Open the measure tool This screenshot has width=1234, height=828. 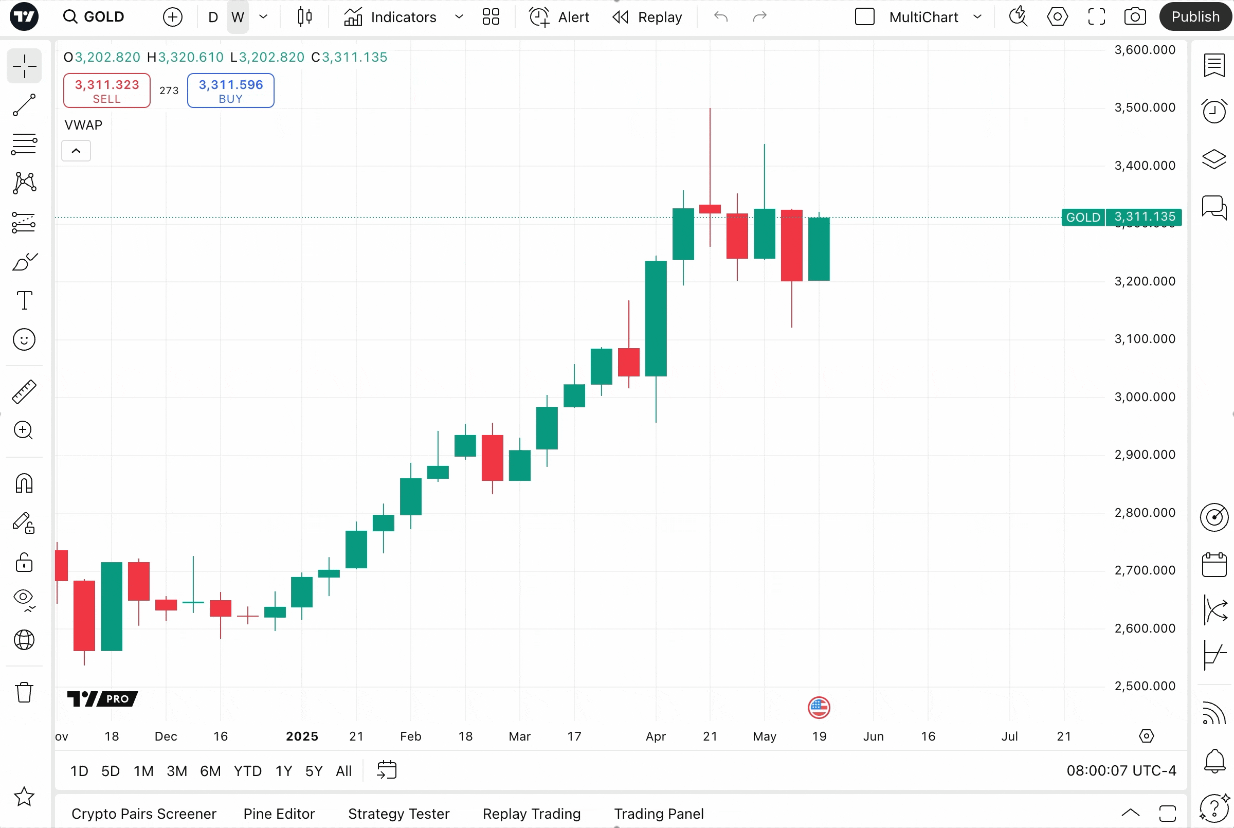(x=24, y=391)
